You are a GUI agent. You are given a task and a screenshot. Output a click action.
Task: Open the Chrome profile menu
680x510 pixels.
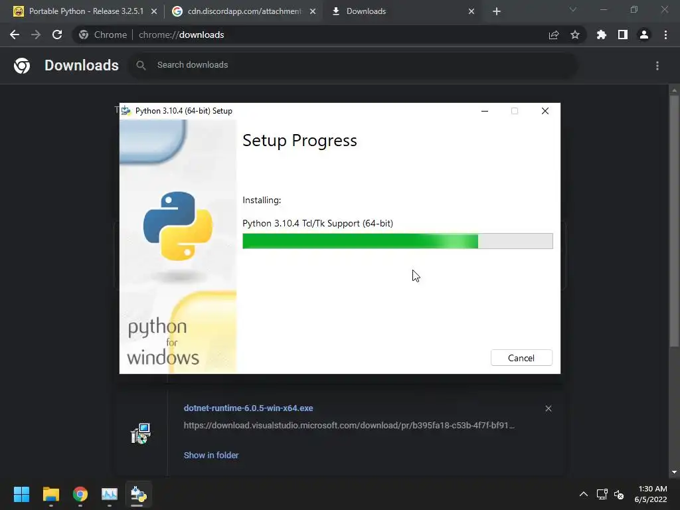(x=644, y=35)
